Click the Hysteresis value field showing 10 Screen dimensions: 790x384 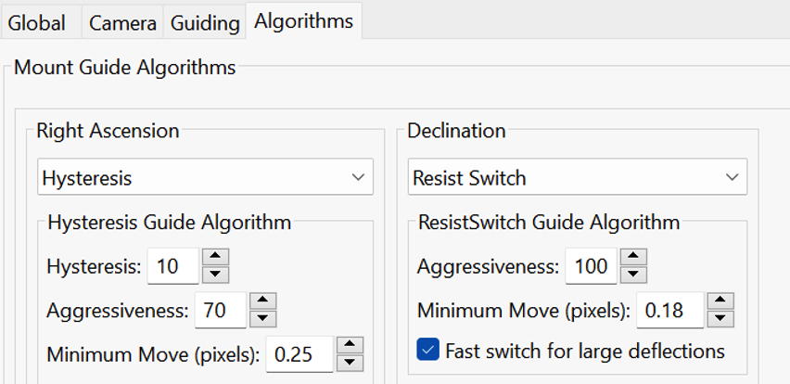tap(173, 265)
